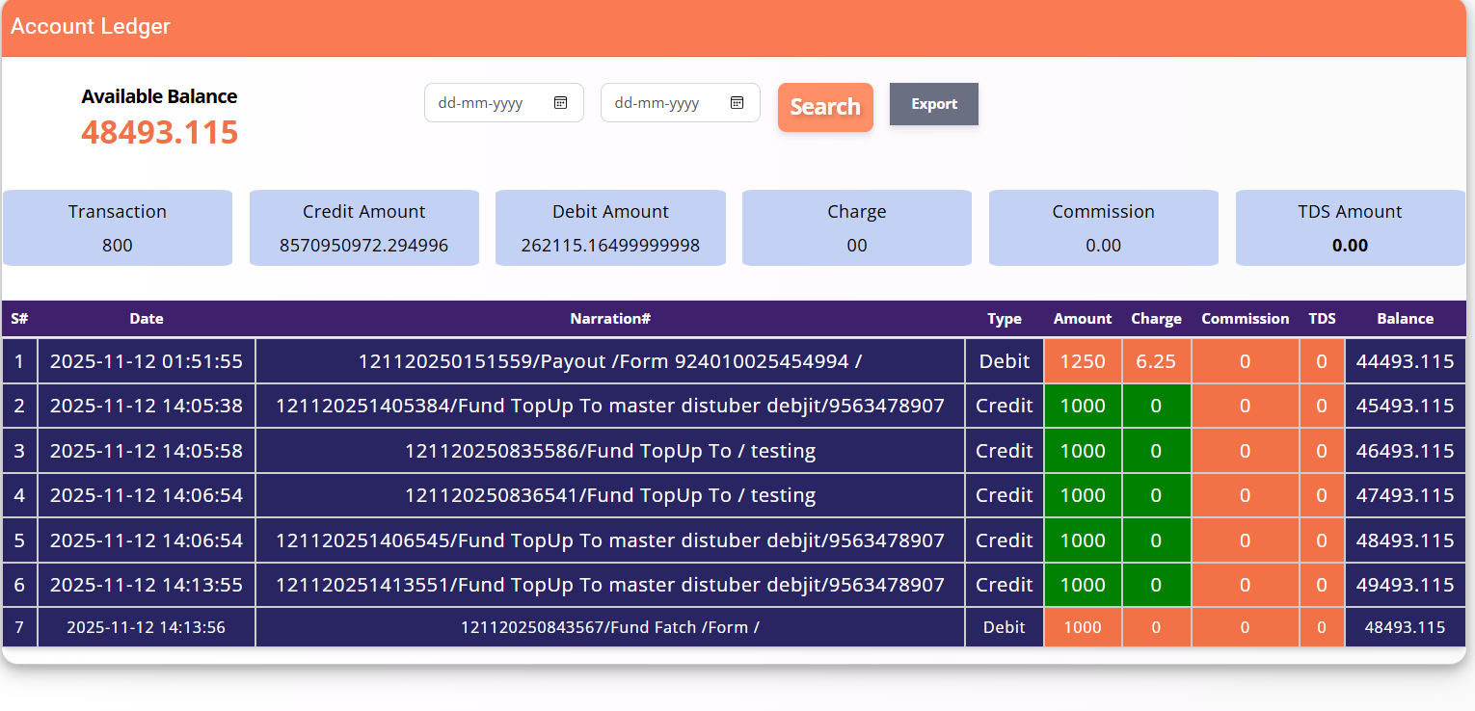Click the green 1000 amount in row 2
1475x711 pixels.
coord(1083,406)
